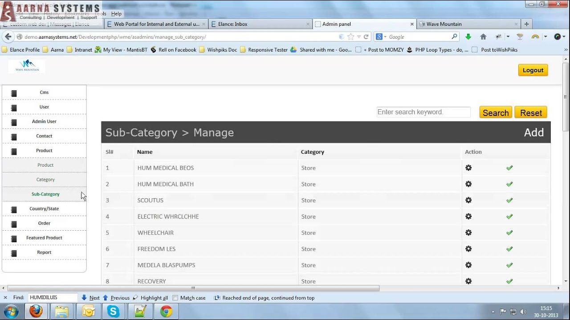Switch to Web Portal for Internal tab
This screenshot has height=320, width=570.
pyautogui.click(x=156, y=24)
